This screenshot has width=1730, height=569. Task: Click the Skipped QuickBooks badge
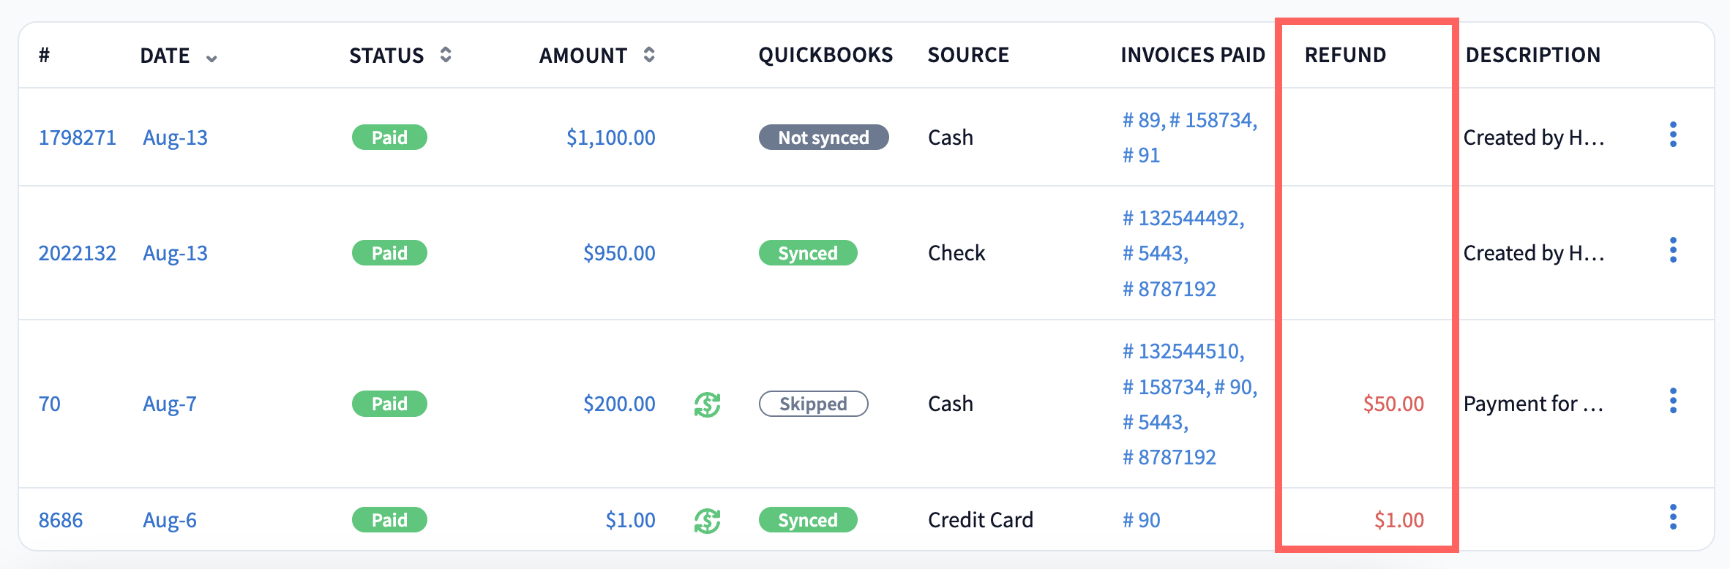(x=813, y=404)
